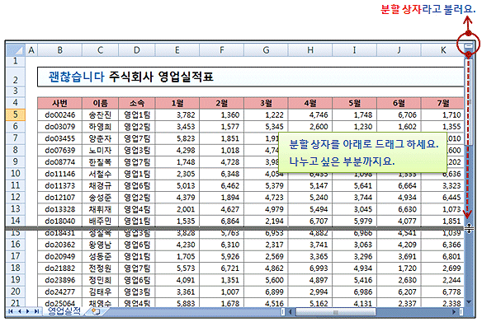Select column J header
Image resolution: width=482 pixels, height=322 pixels.
399,50
